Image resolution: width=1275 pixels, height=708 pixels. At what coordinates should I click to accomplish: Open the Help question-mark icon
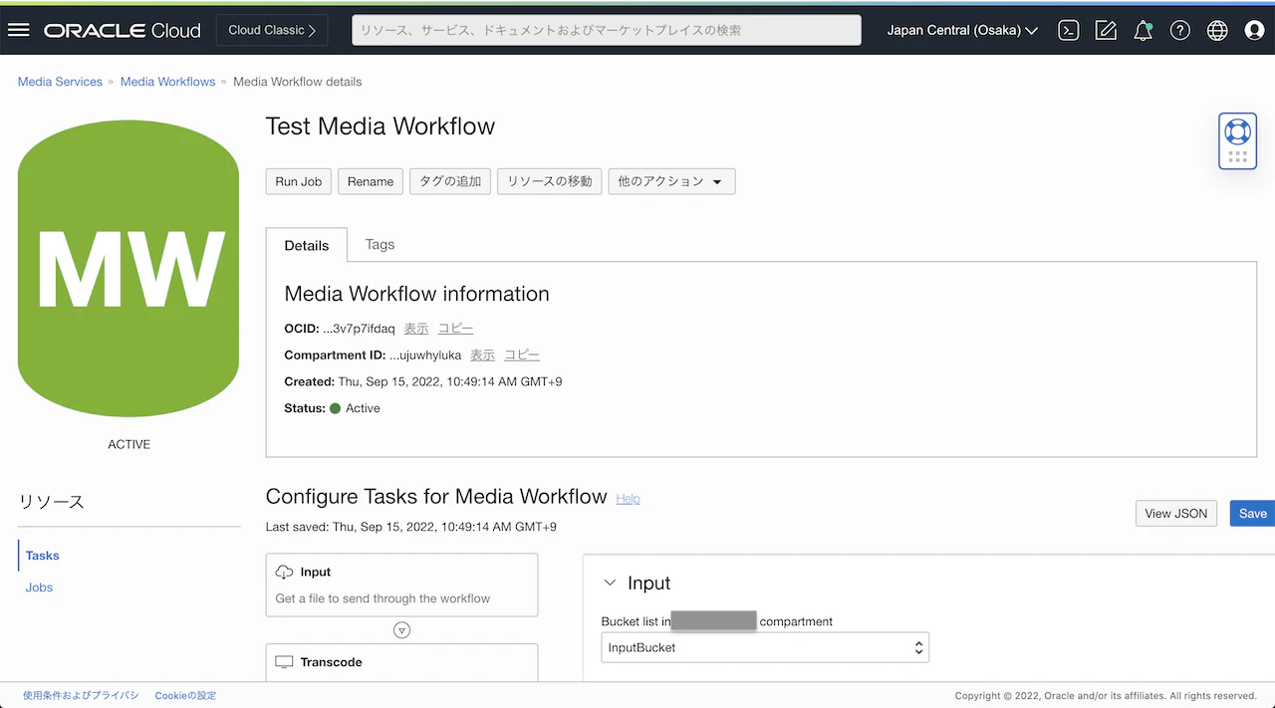coord(1180,30)
